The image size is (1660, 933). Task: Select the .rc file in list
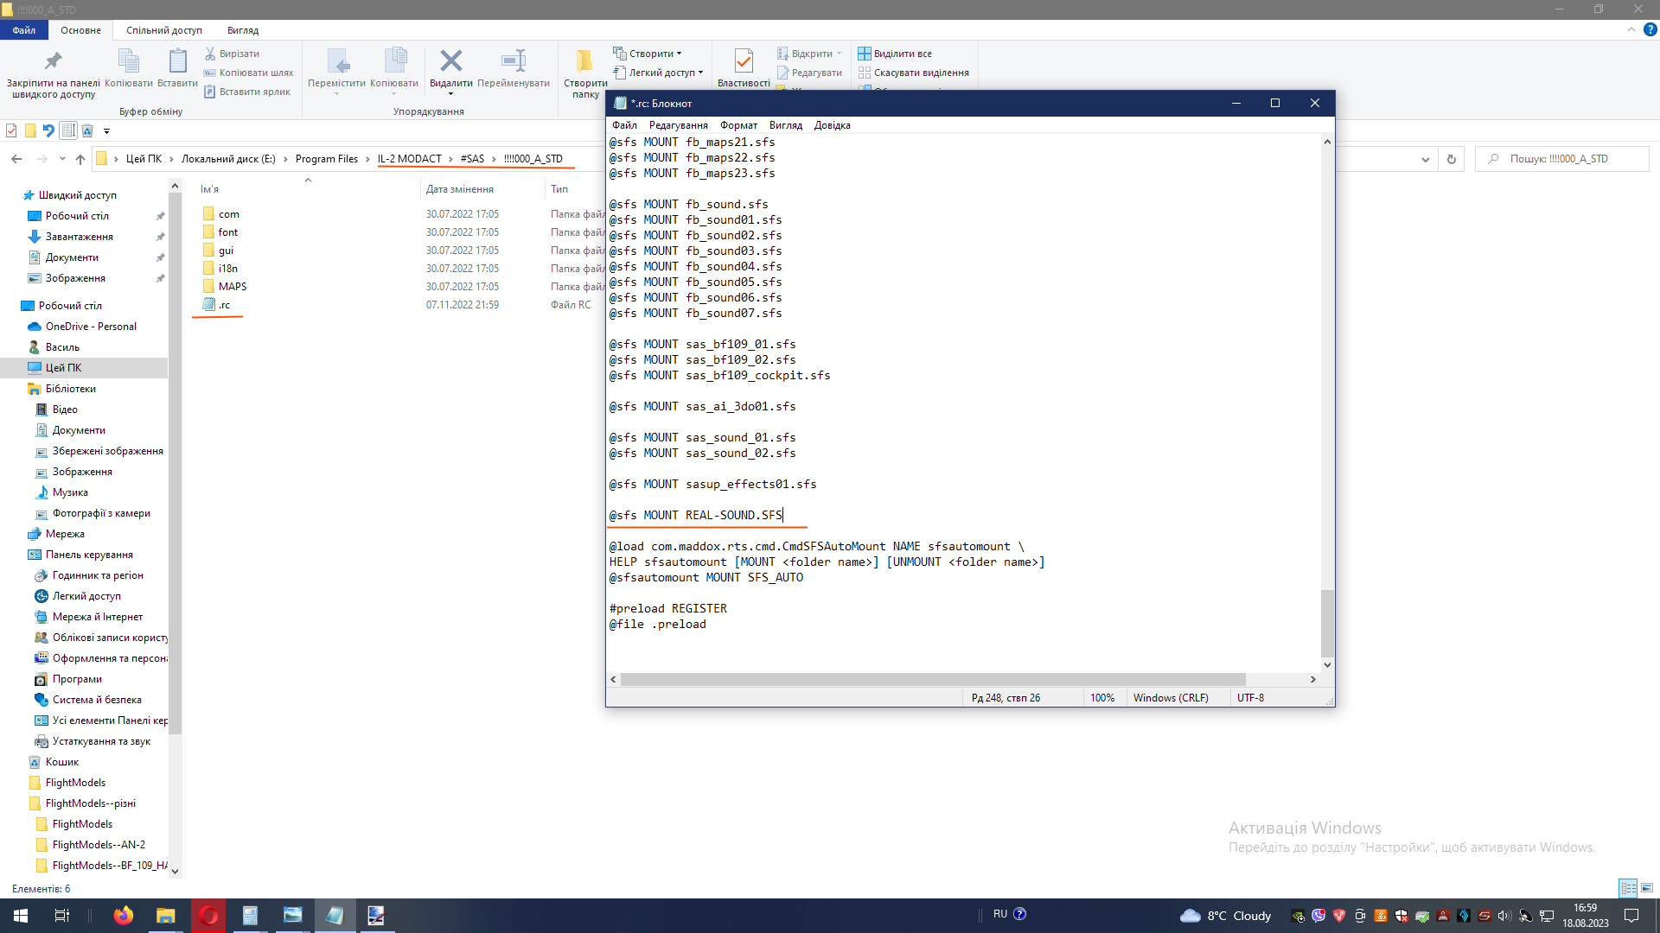pyautogui.click(x=224, y=305)
